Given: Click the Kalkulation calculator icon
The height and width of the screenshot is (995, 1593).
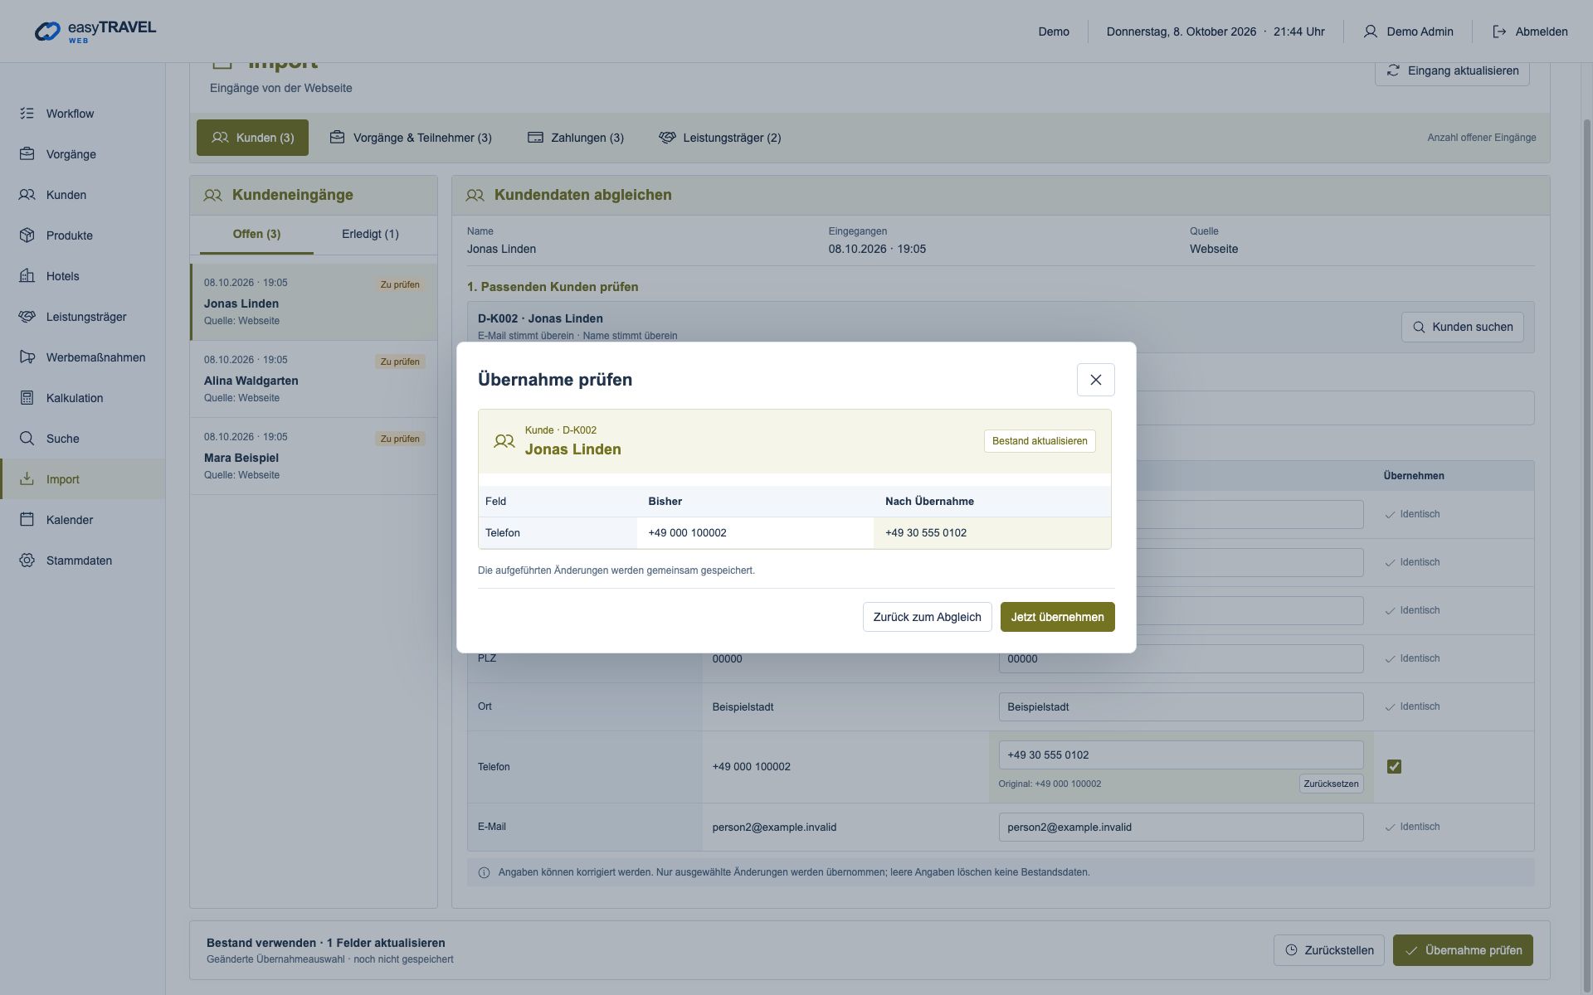Looking at the screenshot, I should click(x=27, y=398).
